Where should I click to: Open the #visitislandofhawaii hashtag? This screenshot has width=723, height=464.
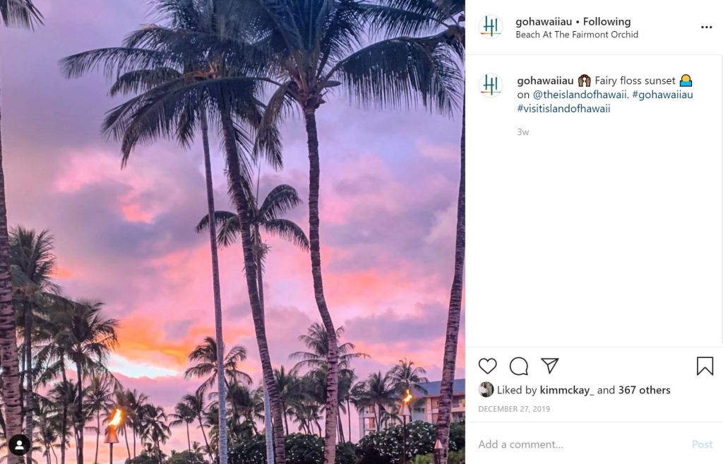tap(563, 109)
